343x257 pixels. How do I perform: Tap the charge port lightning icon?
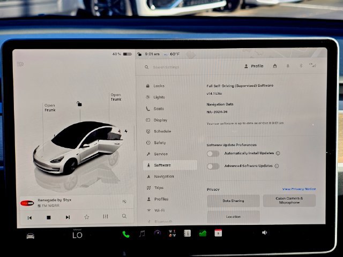pos(126,131)
